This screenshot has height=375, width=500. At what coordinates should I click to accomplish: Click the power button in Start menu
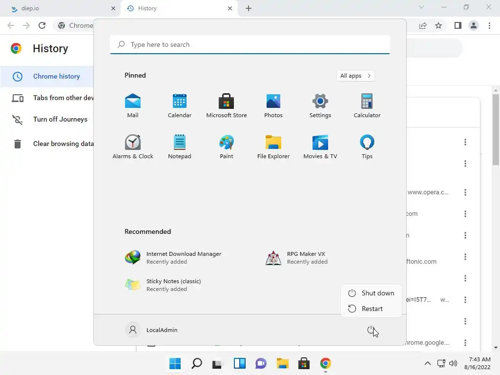click(371, 330)
